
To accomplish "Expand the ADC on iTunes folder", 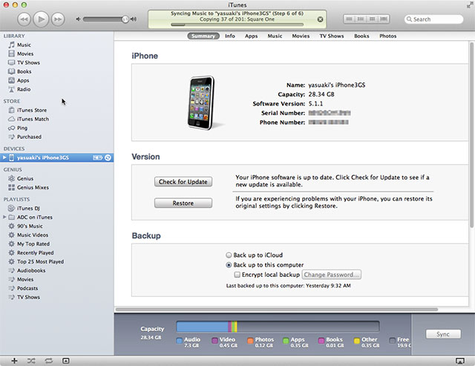I will (x=4, y=217).
